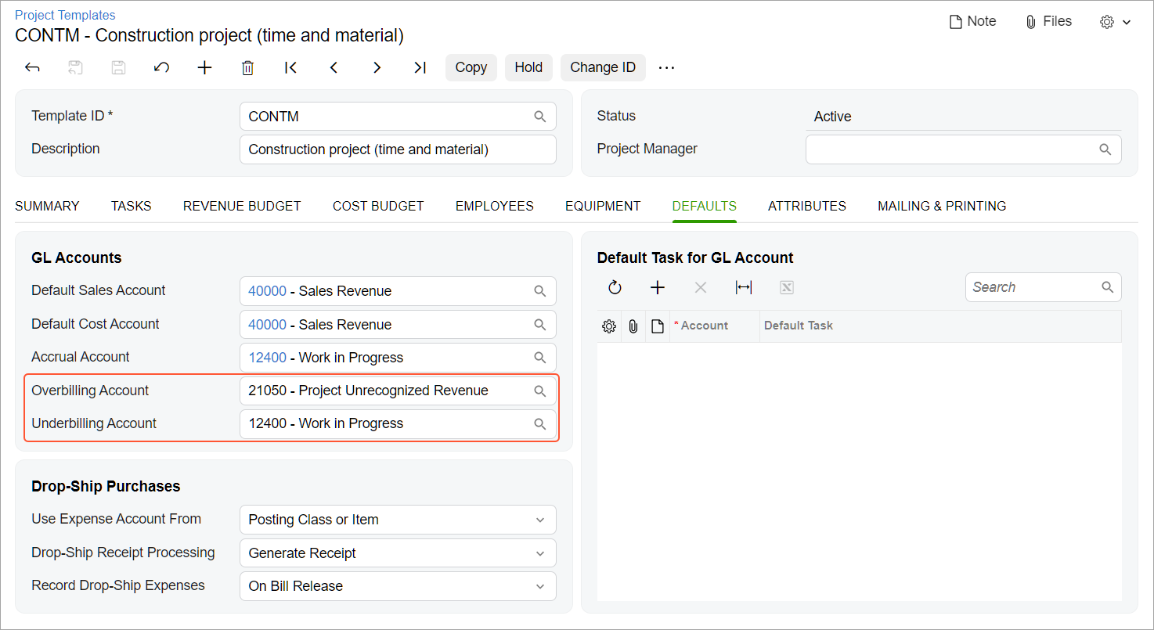Click the Undo icon in toolbar
This screenshot has height=630, width=1154.
(x=161, y=67)
